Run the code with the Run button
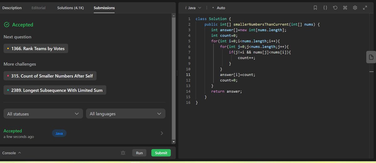The width and height of the screenshot is (376, 163). click(139, 153)
